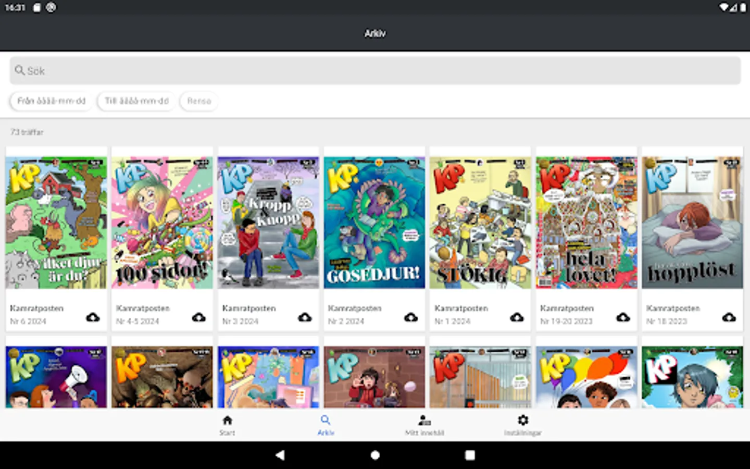Tap the magnifier icon in the Sök bar
The image size is (750, 469).
click(20, 70)
